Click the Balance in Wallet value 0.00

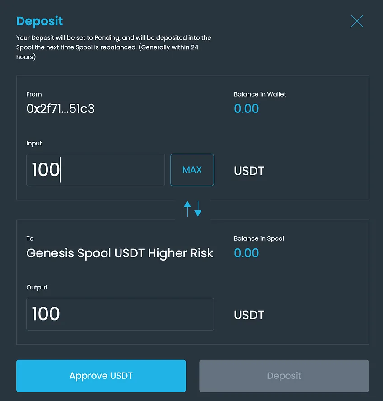247,109
